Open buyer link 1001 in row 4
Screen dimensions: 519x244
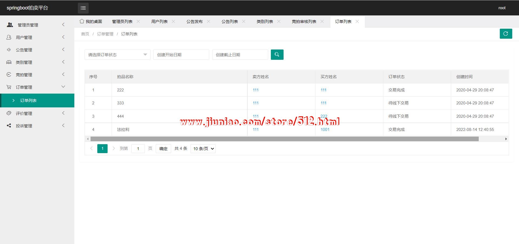[325, 130]
